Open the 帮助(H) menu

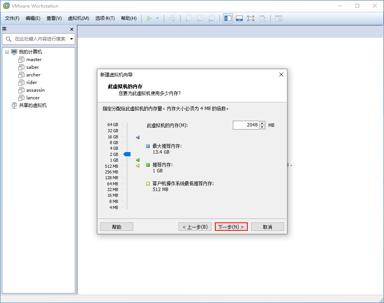[129, 18]
